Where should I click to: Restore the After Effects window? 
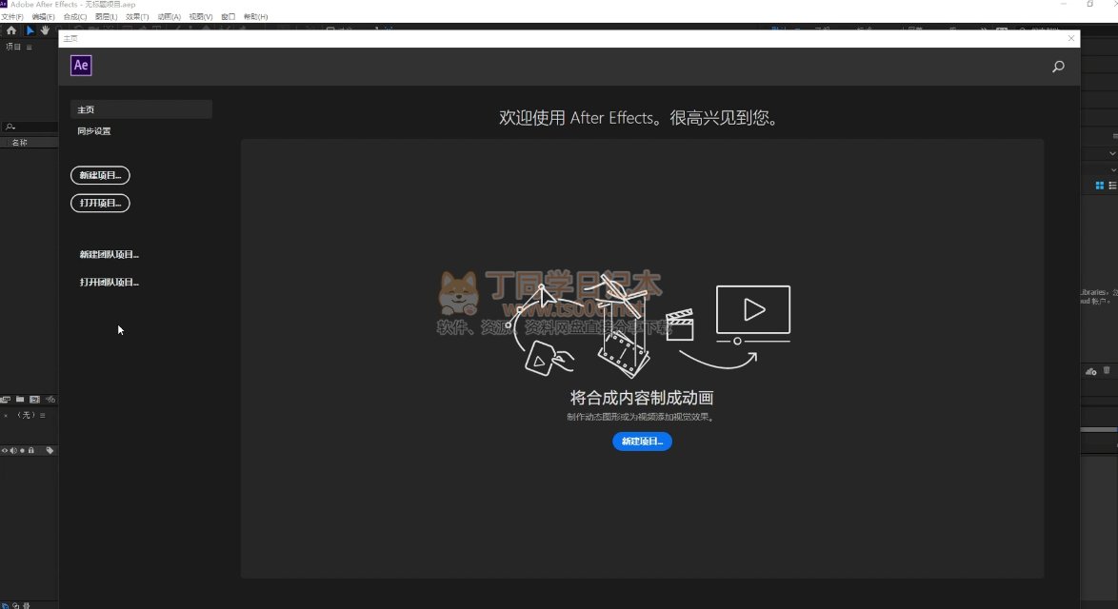pos(1089,4)
